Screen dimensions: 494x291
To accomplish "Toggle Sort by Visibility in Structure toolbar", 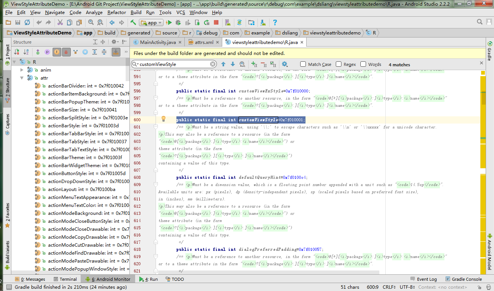I will click(17, 52).
